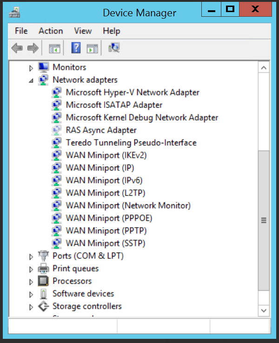Click the WAN Miniport (L2TP) icon
This screenshot has width=279, height=343.
[57, 193]
